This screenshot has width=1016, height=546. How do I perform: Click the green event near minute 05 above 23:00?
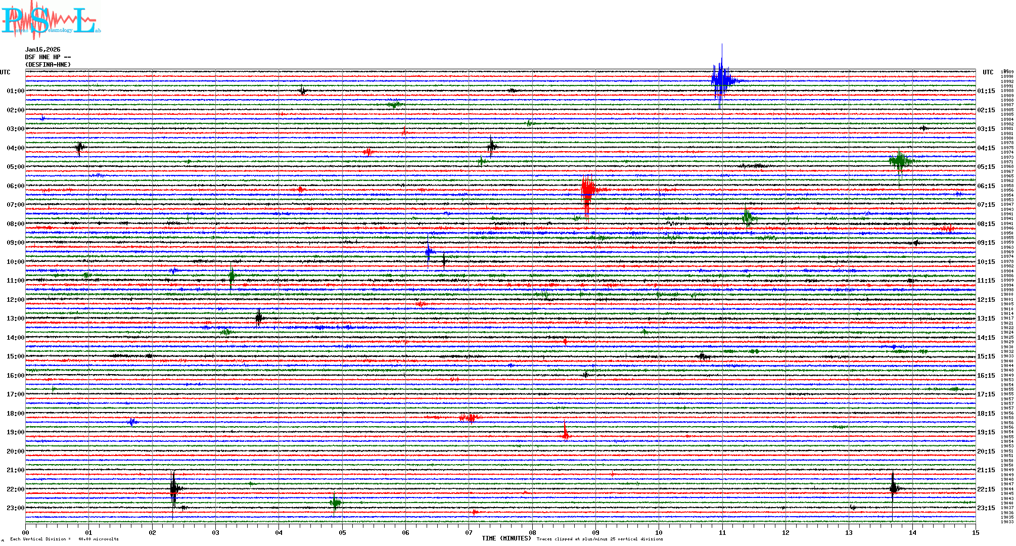click(x=335, y=503)
